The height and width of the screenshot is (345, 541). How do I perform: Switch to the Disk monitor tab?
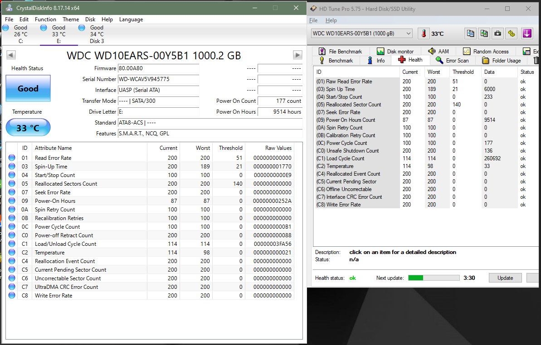tap(395, 52)
